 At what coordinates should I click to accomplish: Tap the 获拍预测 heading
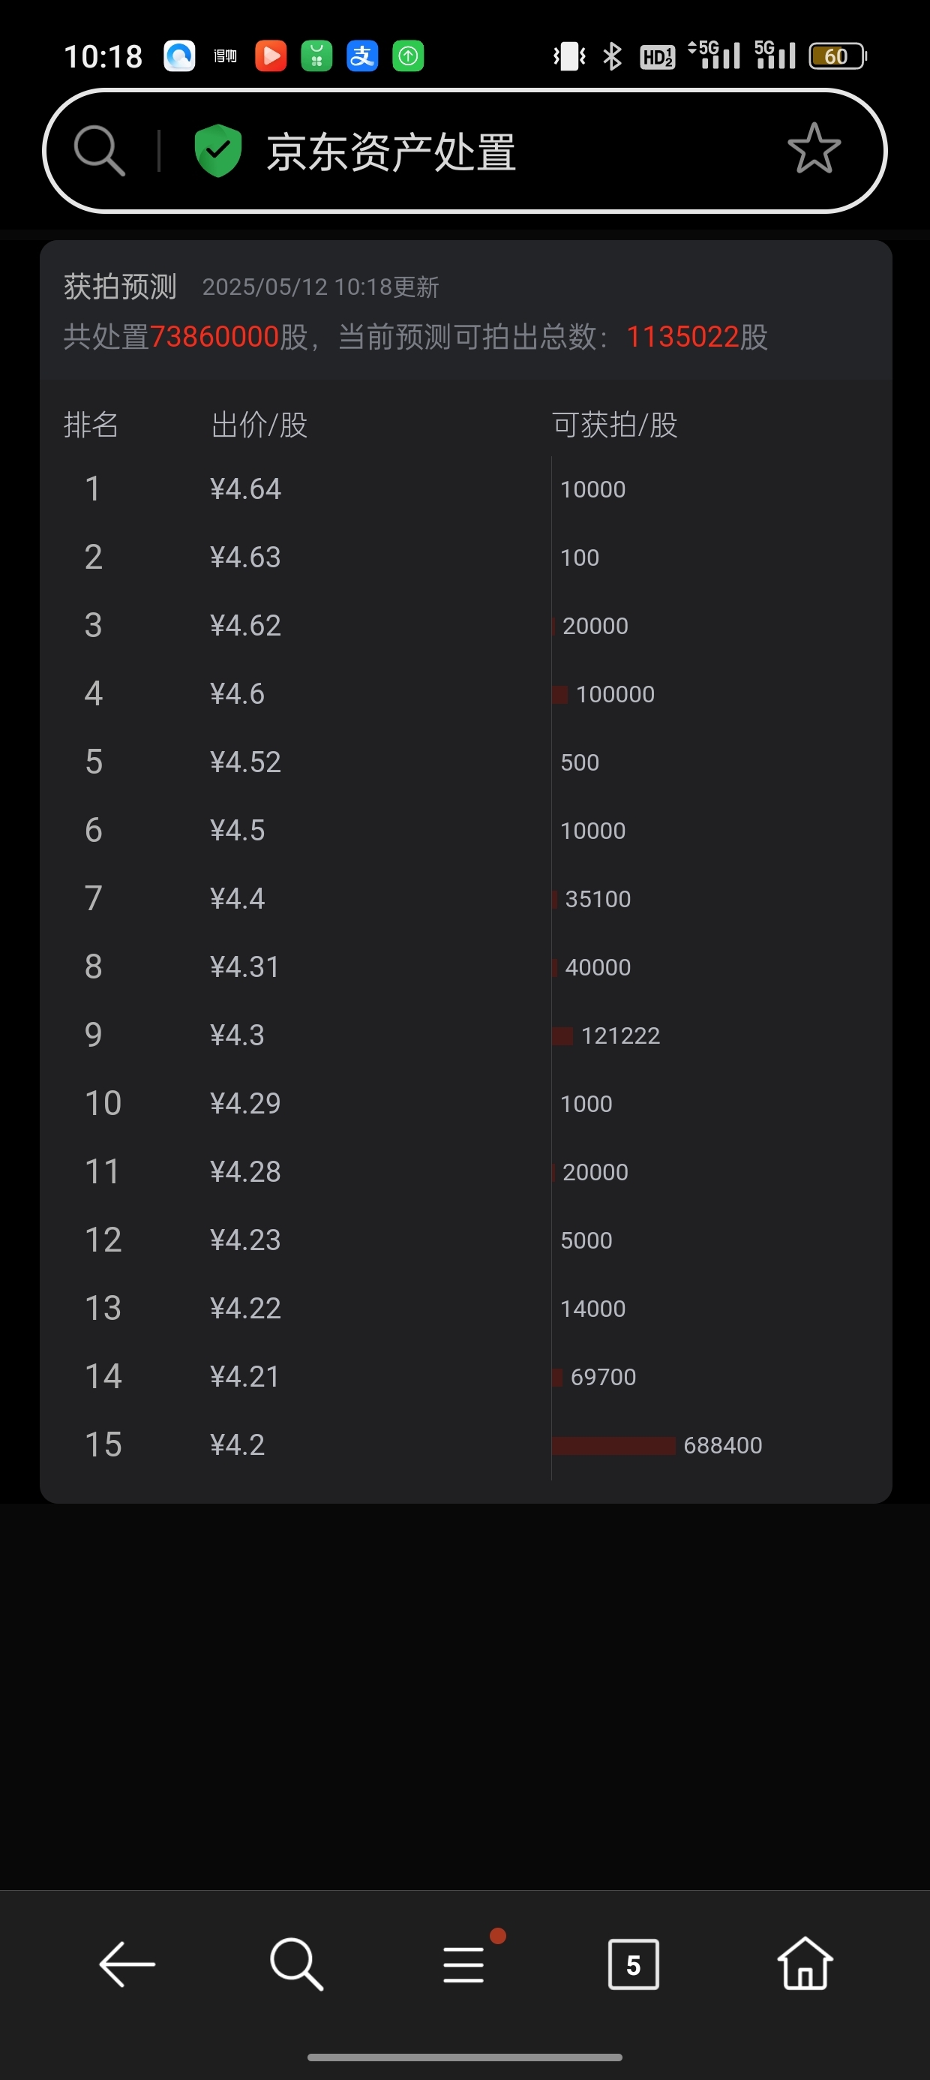coord(120,287)
